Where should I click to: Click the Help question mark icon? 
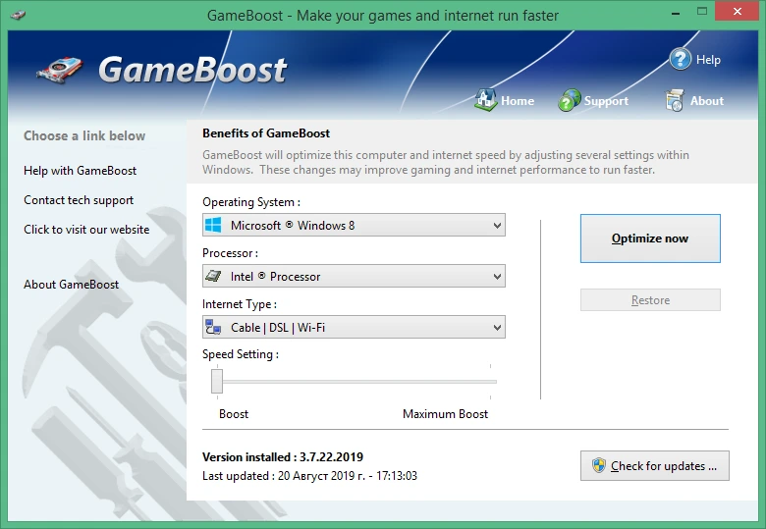[x=681, y=59]
